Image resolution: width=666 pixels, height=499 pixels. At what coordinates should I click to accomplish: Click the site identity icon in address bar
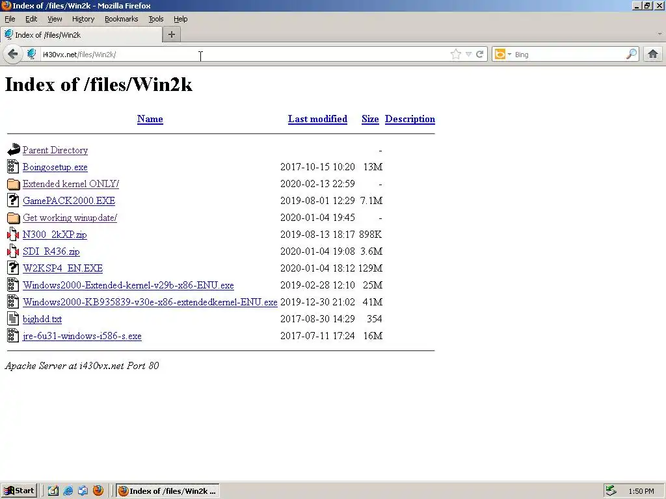pos(31,54)
